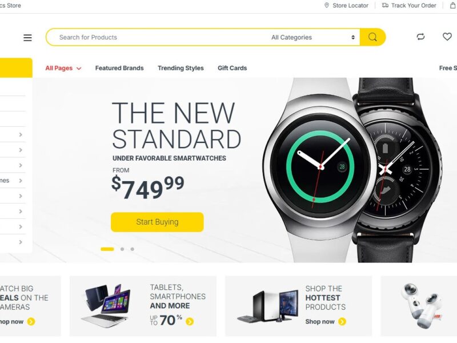
Task: Click the Store Locator pin icon
Action: point(327,5)
